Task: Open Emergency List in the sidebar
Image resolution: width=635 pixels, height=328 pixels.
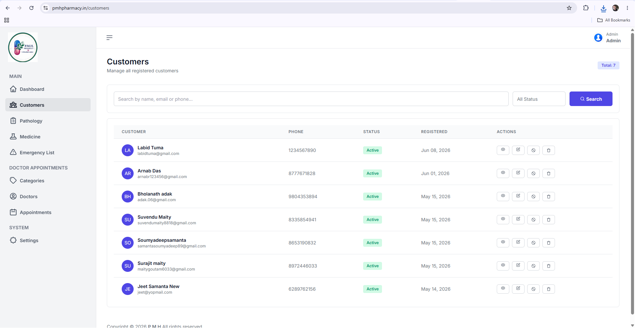Action: point(48,152)
